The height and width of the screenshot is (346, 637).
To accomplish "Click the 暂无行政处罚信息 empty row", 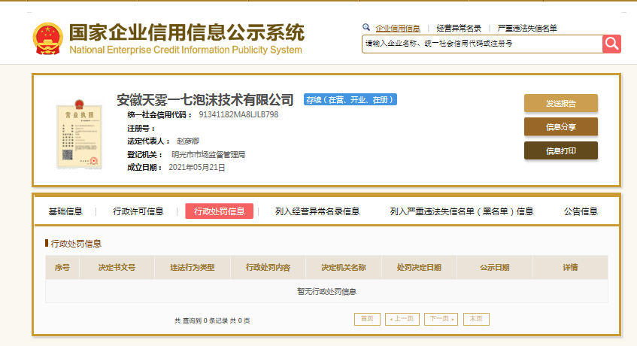I will [326, 291].
